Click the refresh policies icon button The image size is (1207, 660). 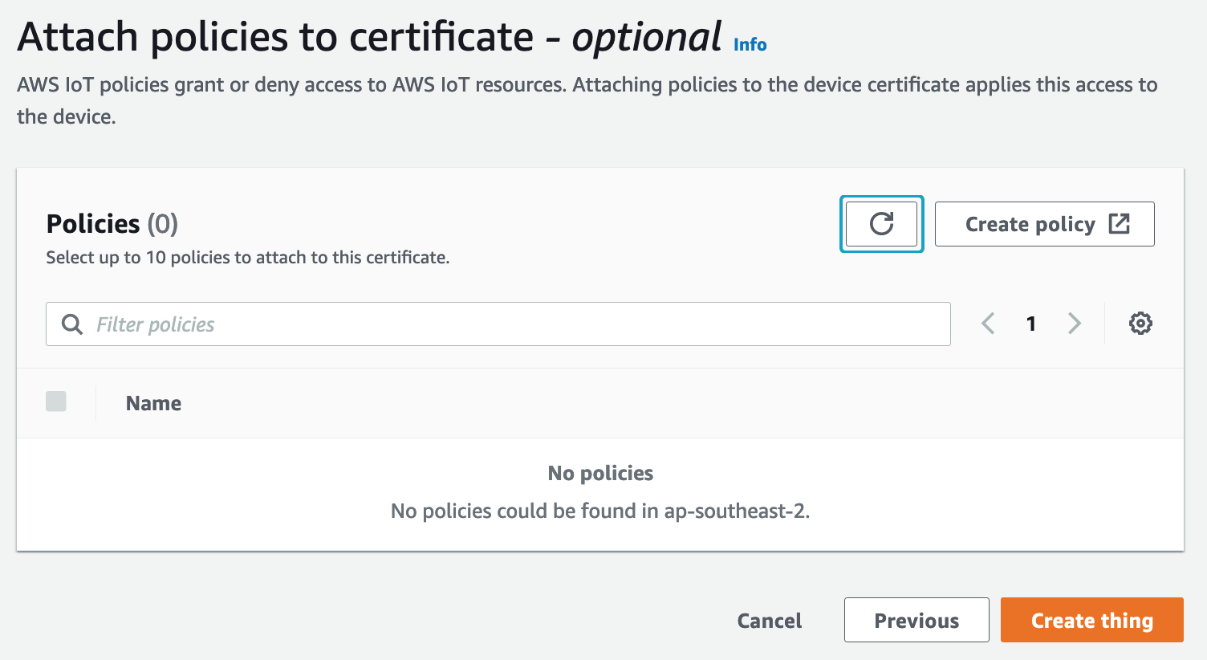pos(881,224)
